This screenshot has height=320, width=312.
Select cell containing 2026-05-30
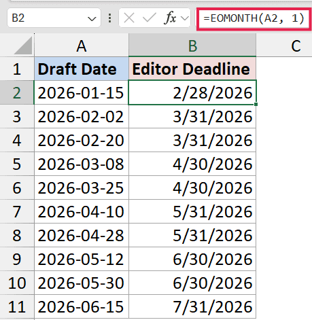(x=82, y=283)
